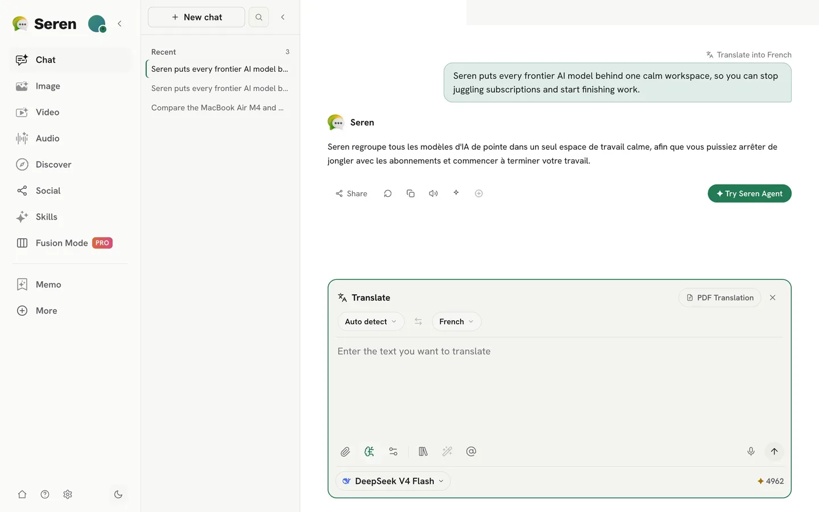Copy the translated response
Image resolution: width=819 pixels, height=512 pixels.
coord(411,193)
